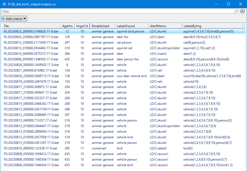Click the AgeHrs value 124
Viewport: 247px width, 172px height.
point(67,70)
